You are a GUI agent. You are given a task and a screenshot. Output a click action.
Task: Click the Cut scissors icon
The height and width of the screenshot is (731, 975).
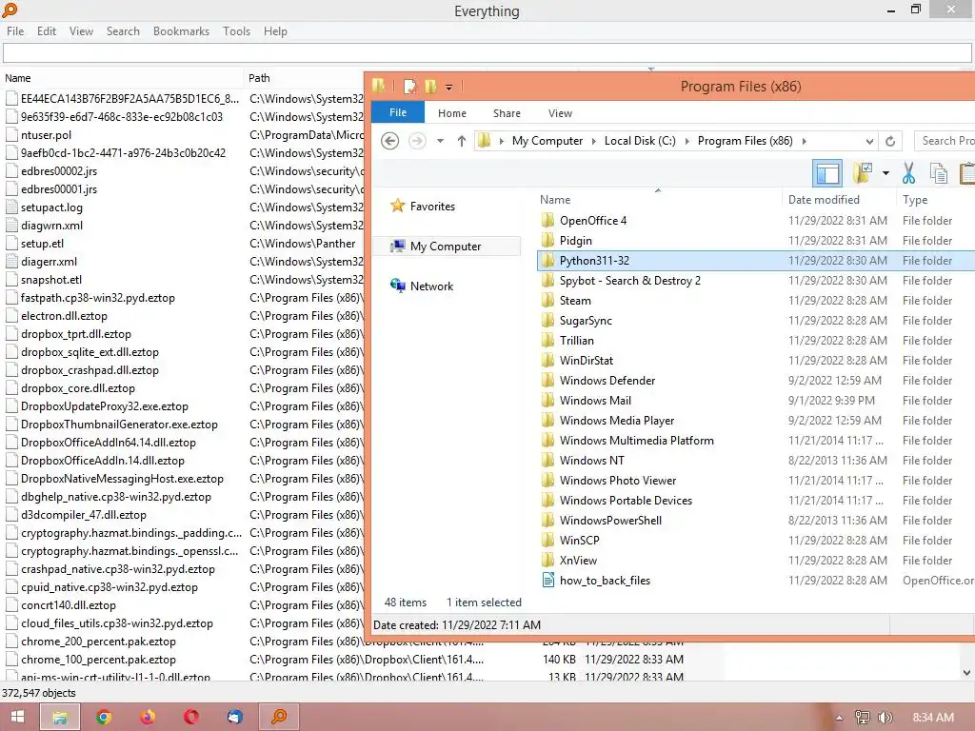(908, 173)
